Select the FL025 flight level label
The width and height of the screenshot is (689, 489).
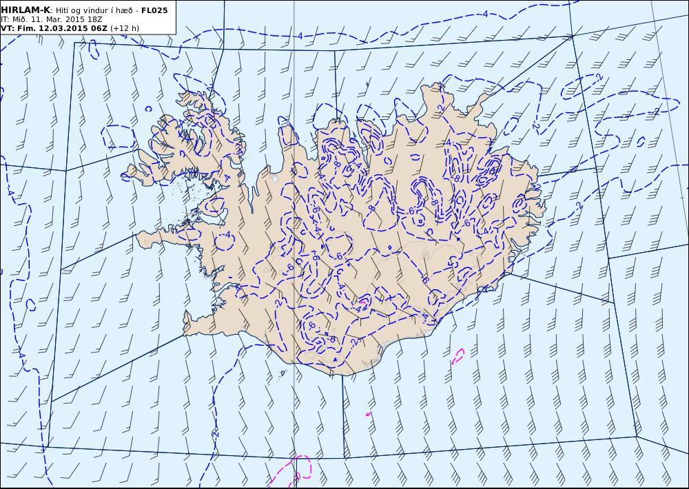(154, 10)
